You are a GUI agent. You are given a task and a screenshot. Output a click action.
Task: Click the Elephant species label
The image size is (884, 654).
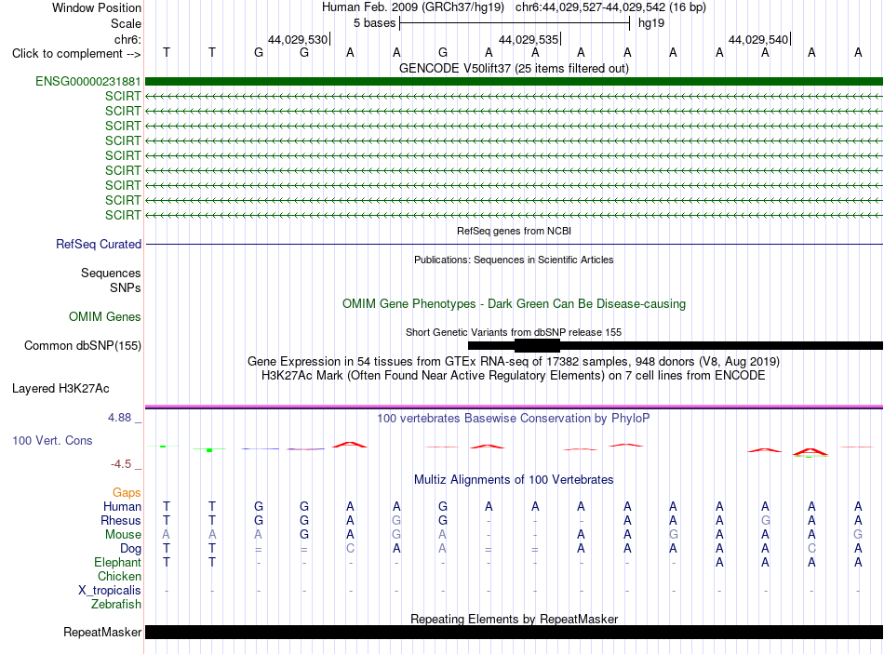(x=118, y=562)
